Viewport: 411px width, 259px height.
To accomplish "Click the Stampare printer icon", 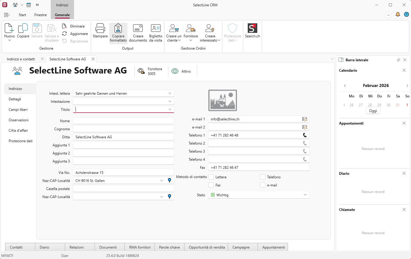I will coord(100,28).
